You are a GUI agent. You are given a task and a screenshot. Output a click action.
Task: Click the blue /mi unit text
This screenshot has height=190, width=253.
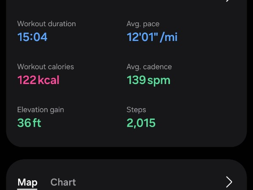pyautogui.click(x=169, y=37)
